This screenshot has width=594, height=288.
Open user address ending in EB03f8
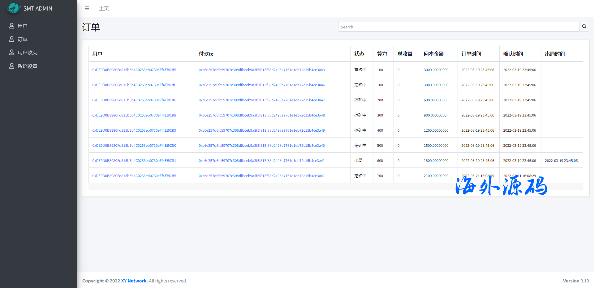pyautogui.click(x=134, y=115)
